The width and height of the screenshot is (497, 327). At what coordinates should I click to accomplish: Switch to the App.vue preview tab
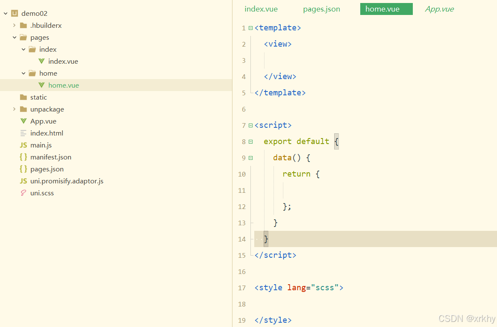click(x=439, y=9)
